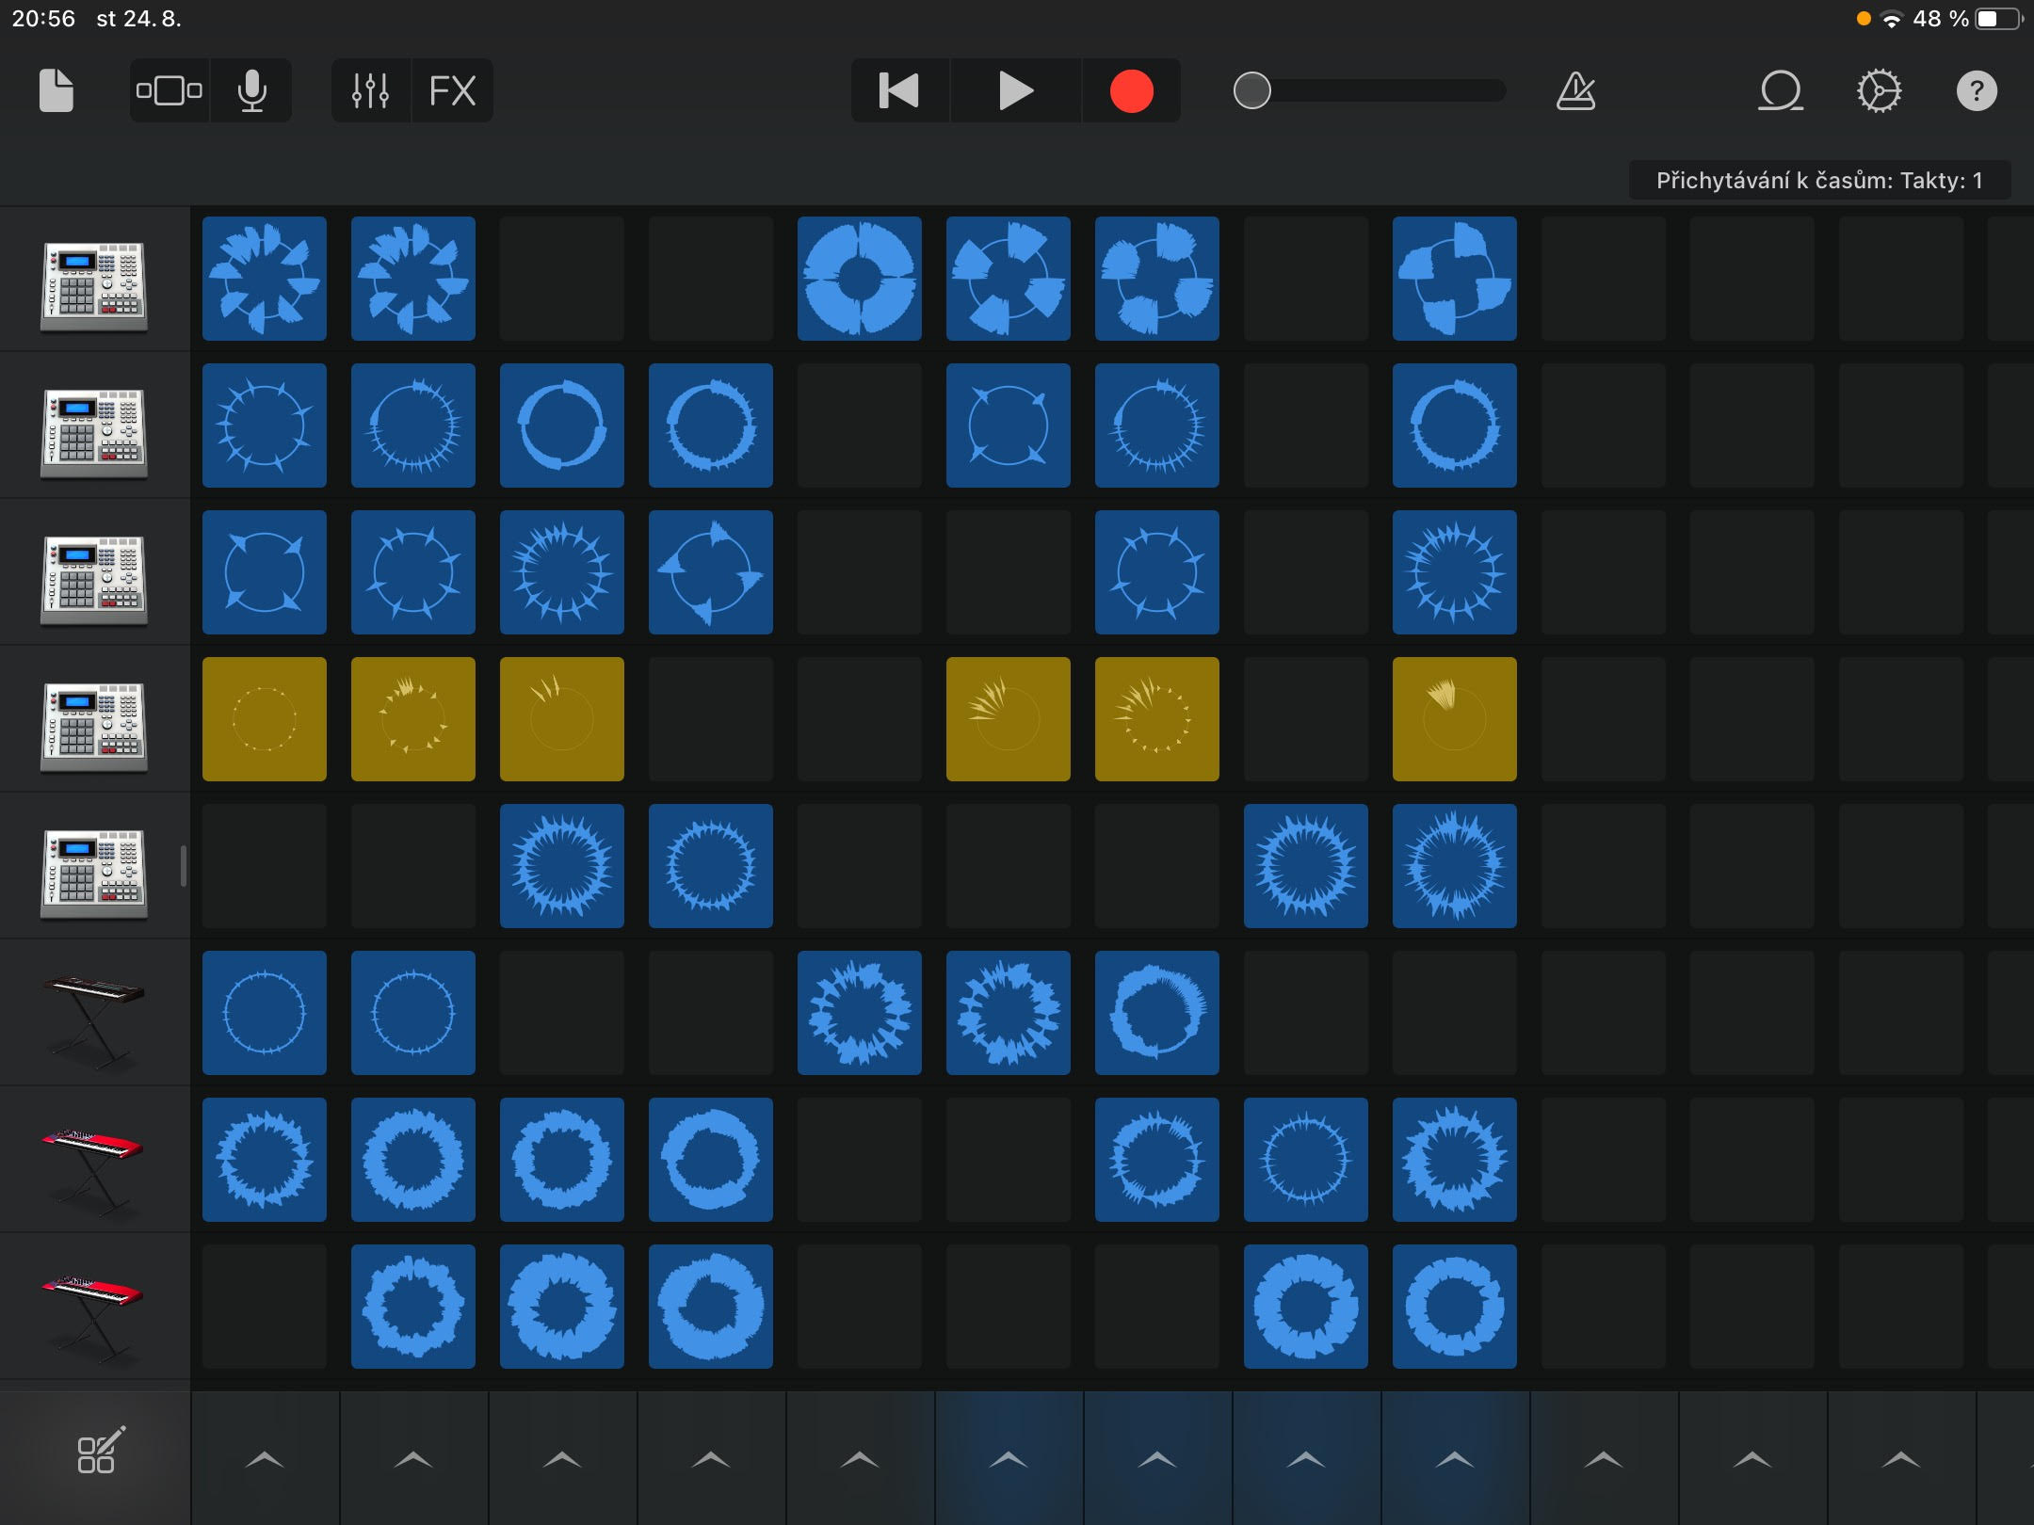Switch to Tracks view button

coord(169,91)
